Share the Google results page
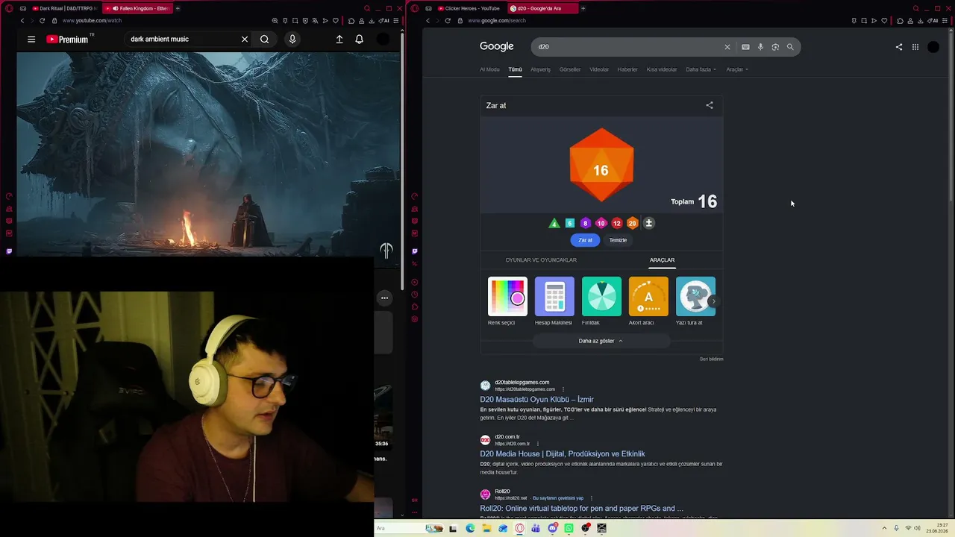 (x=899, y=47)
